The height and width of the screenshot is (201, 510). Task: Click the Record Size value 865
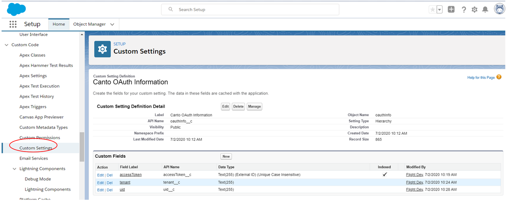click(x=378, y=140)
